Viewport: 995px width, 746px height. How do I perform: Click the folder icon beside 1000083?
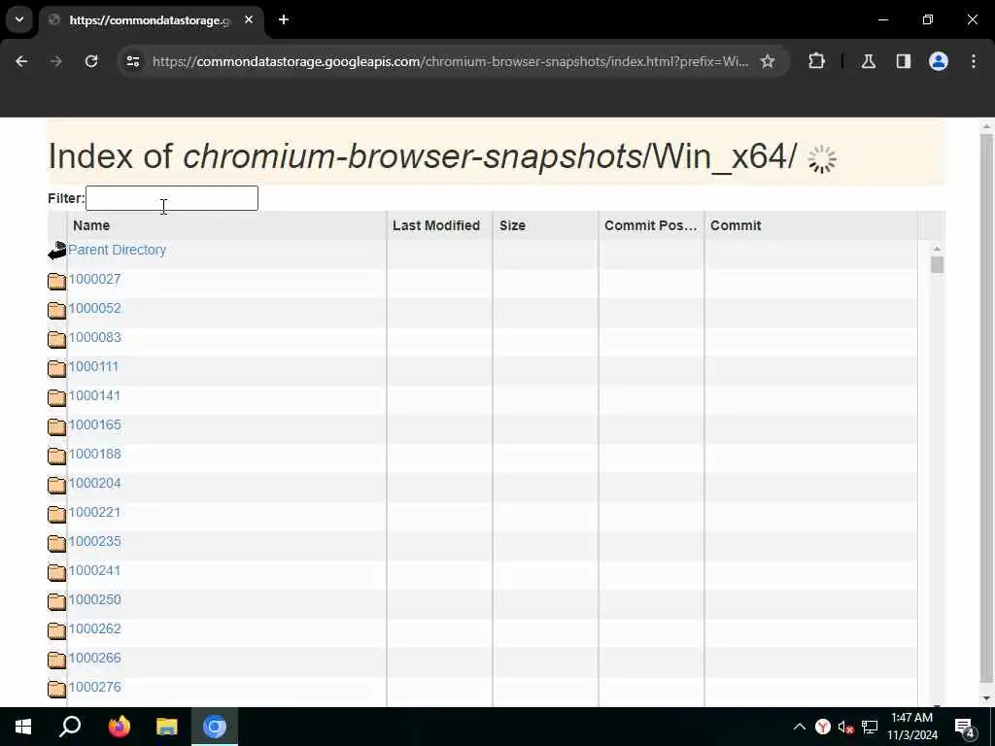coord(57,339)
